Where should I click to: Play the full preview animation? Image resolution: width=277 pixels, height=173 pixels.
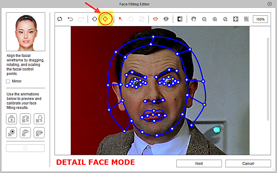coord(11,119)
